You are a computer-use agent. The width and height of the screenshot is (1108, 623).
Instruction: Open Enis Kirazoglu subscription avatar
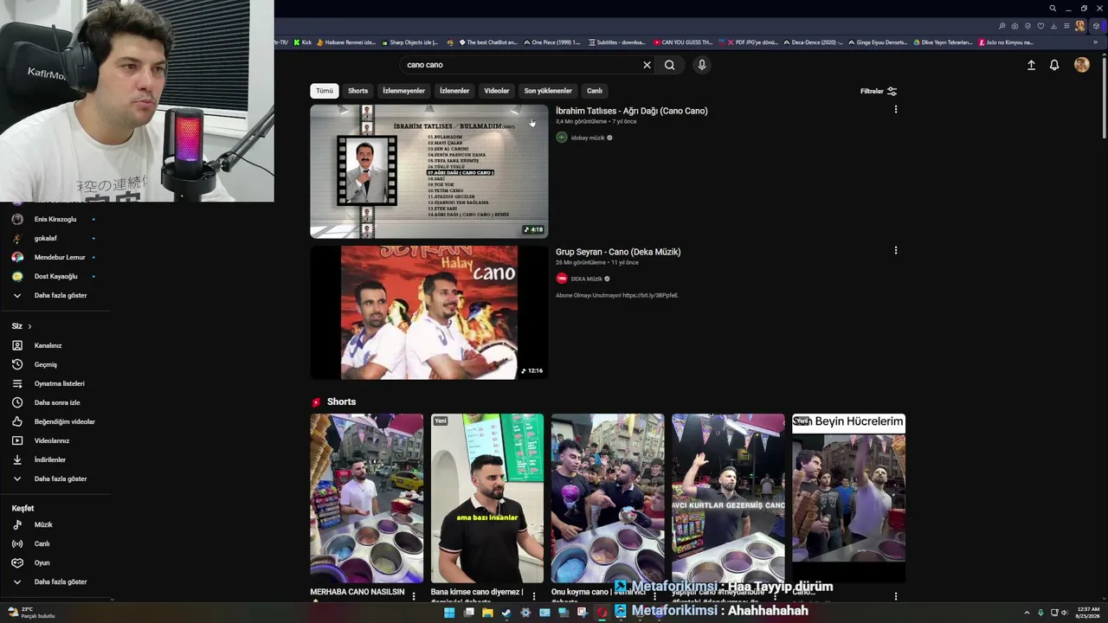click(x=17, y=219)
